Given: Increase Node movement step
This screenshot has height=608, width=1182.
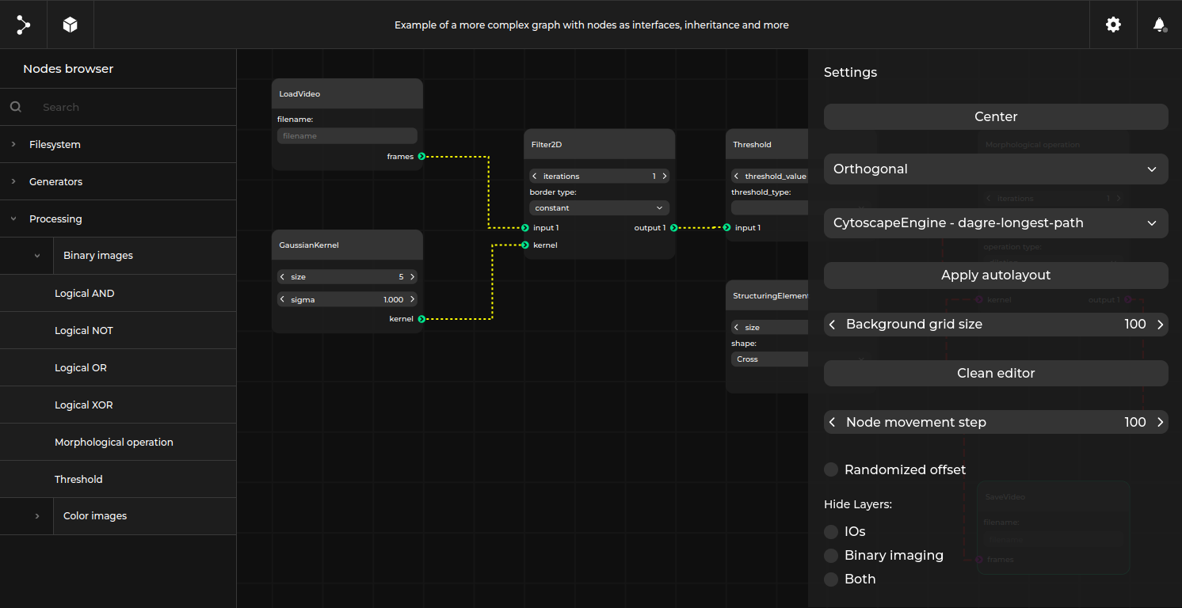Looking at the screenshot, I should 1160,423.
